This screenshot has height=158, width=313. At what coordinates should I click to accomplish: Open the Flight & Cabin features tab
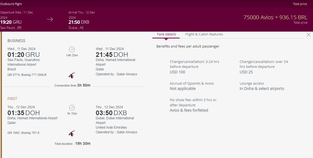[x=204, y=34]
